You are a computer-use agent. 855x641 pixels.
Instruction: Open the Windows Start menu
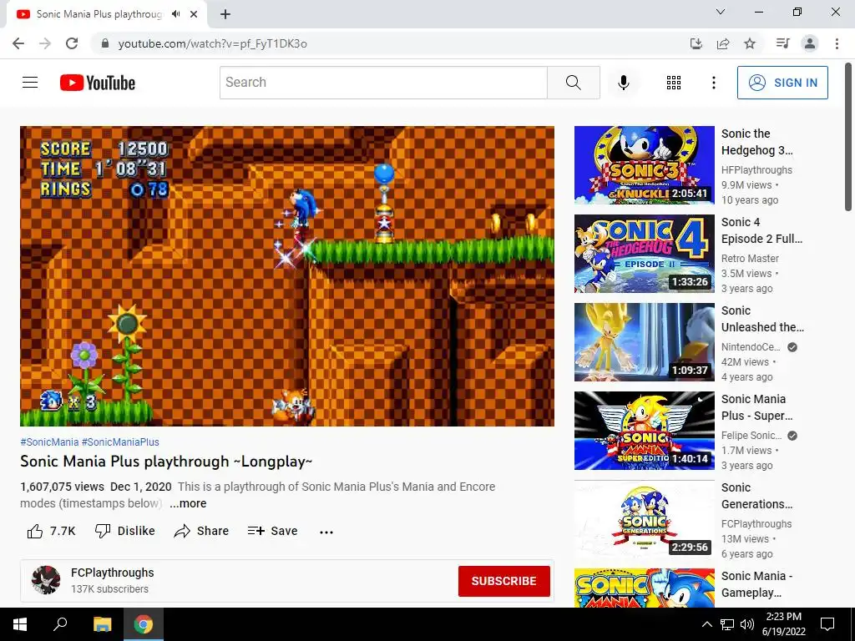coord(20,624)
